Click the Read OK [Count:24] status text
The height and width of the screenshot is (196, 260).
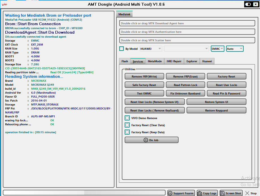[x=72, y=72]
